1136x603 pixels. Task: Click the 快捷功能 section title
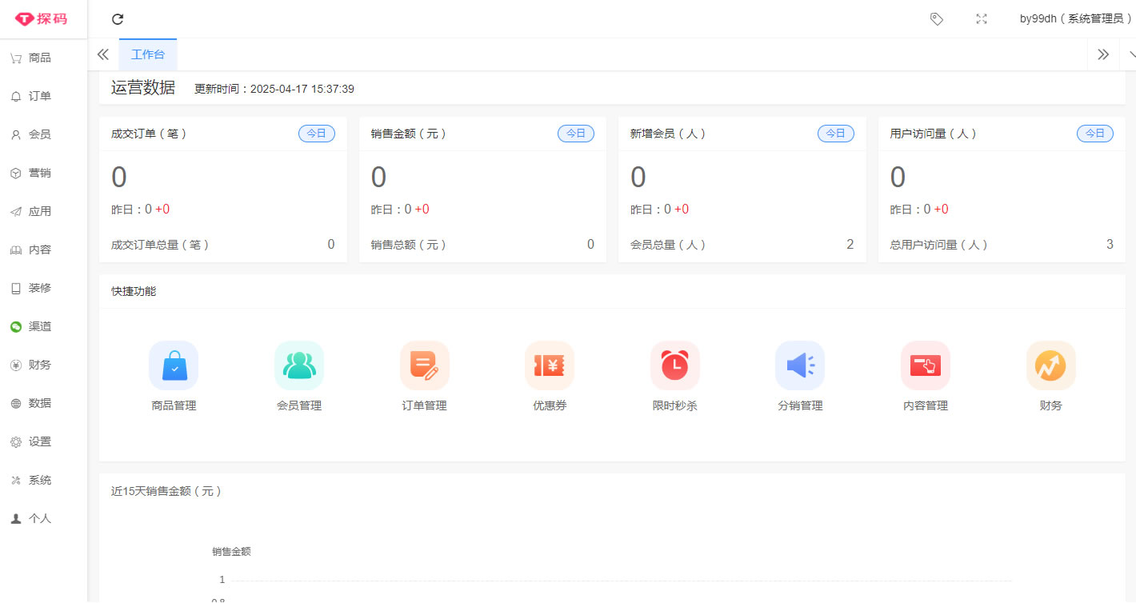(x=134, y=291)
